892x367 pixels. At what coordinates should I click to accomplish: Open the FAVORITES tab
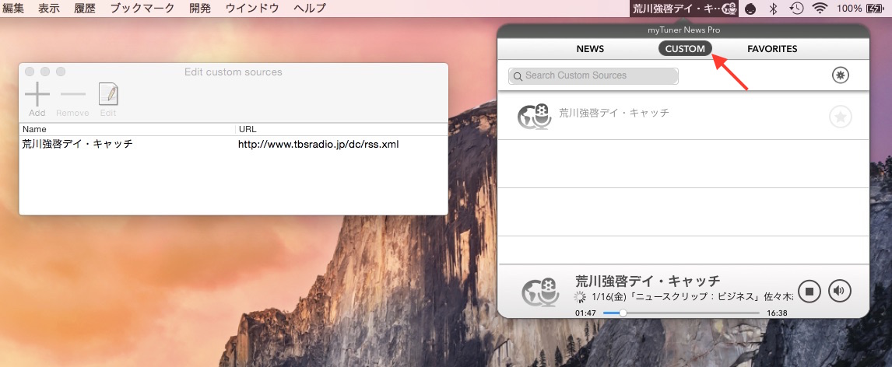(772, 49)
